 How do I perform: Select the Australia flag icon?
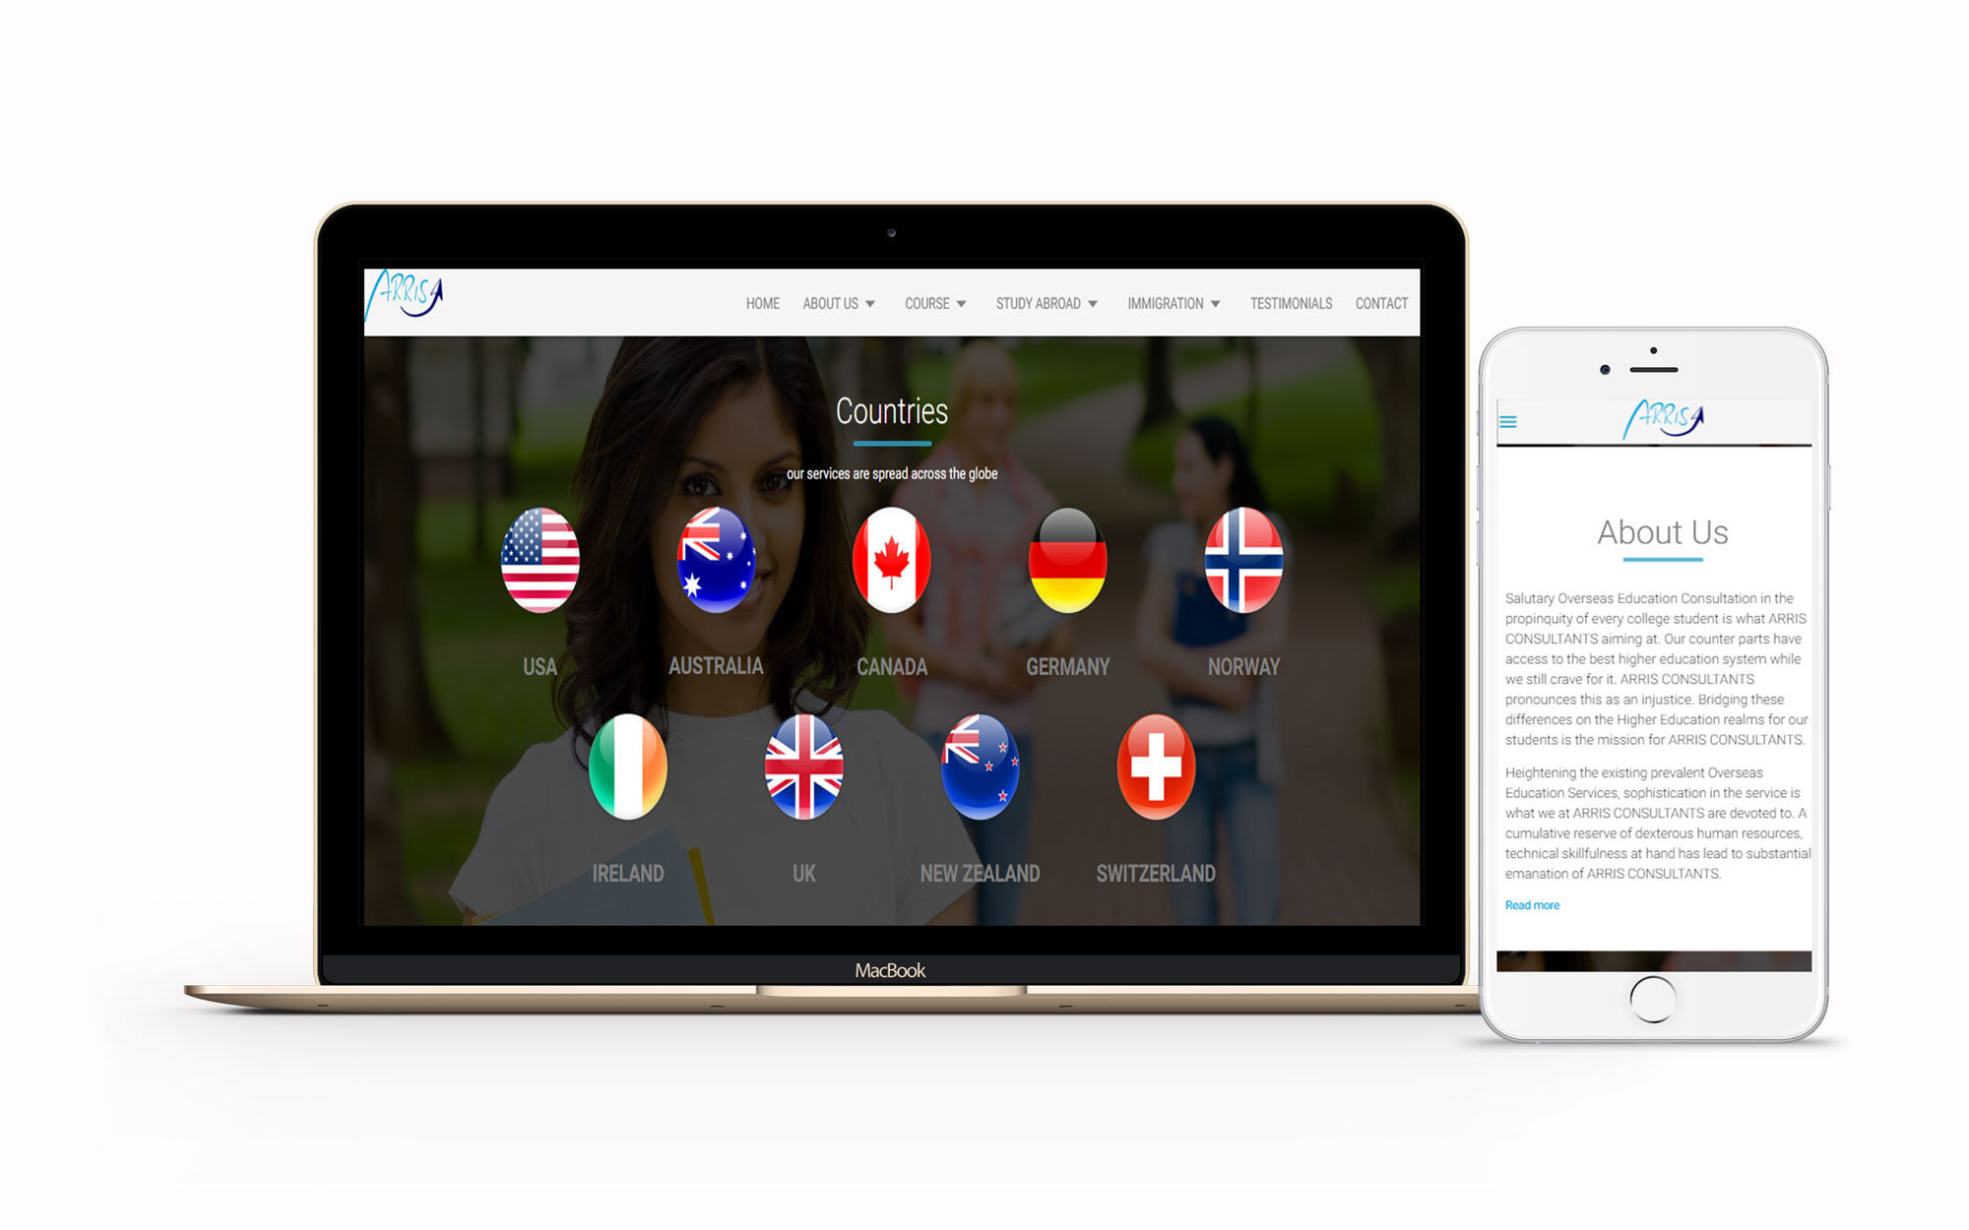tap(716, 556)
